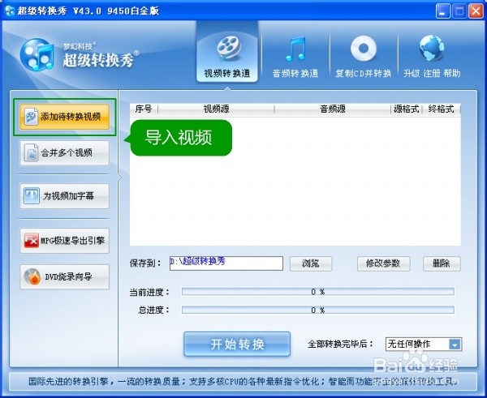
Task: Click the 视频源 column header
Action: [x=216, y=109]
